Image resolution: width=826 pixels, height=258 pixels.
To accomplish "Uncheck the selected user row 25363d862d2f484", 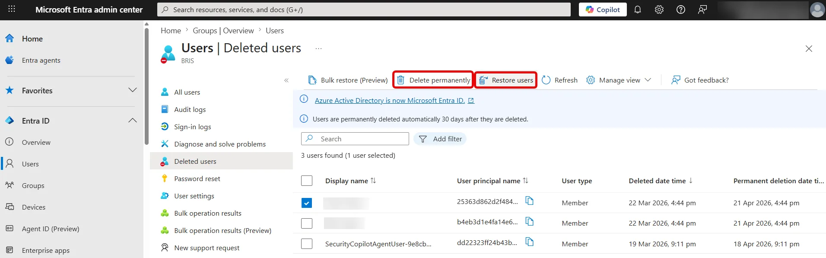I will (x=307, y=203).
